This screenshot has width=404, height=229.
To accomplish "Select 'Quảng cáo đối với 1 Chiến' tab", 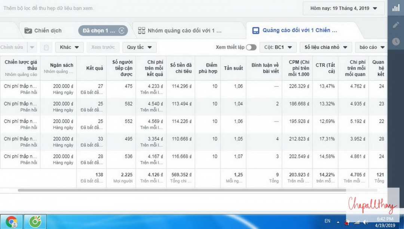I will click(294, 30).
